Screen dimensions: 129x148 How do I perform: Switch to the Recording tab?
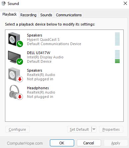[28, 15]
